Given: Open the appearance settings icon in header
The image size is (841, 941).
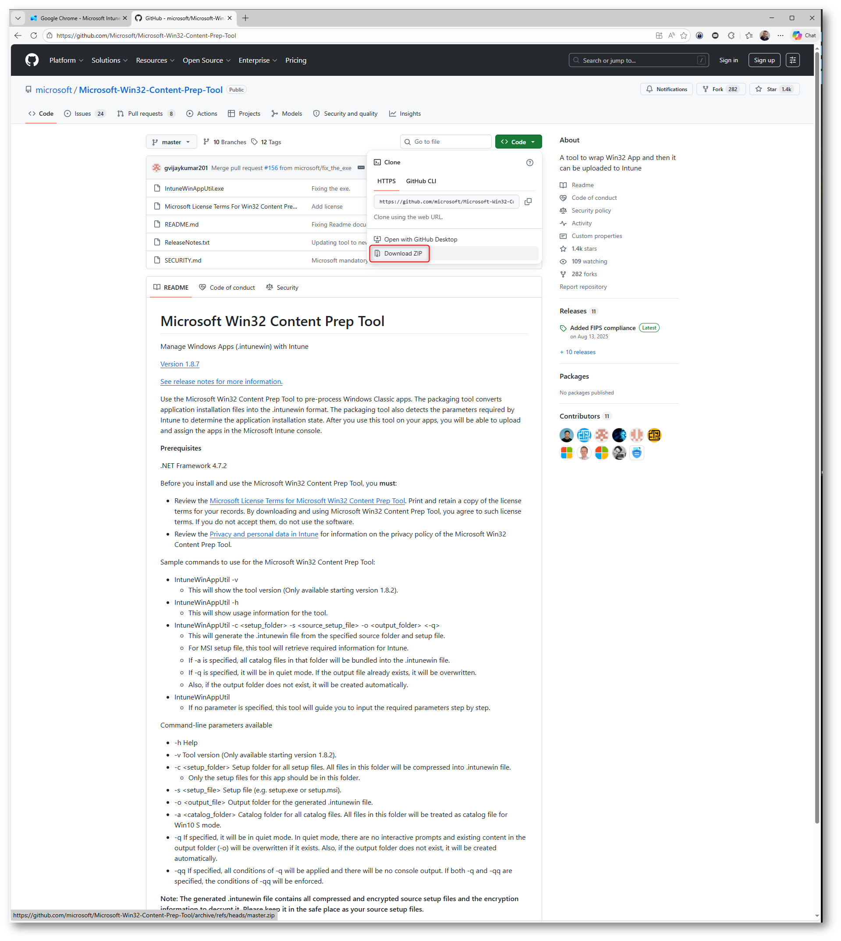Looking at the screenshot, I should click(x=792, y=60).
